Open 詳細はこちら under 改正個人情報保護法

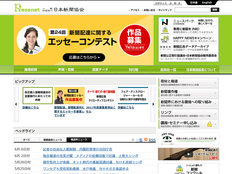tap(31, 107)
